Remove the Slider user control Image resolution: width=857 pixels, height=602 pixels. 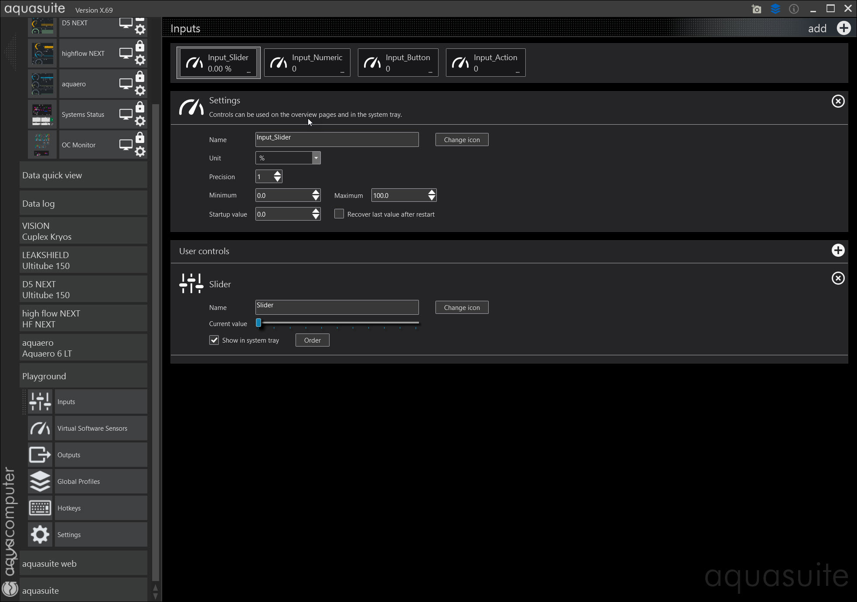[838, 279]
